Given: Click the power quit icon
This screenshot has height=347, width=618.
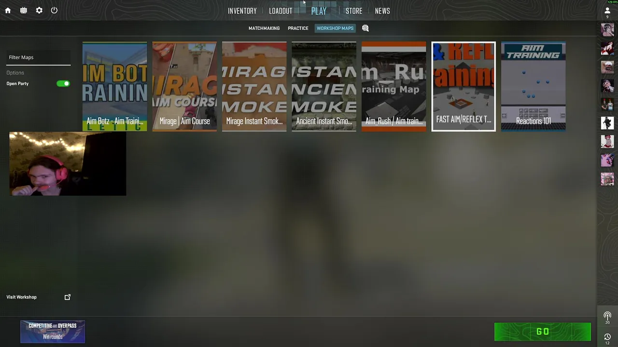Looking at the screenshot, I should 54,10.
